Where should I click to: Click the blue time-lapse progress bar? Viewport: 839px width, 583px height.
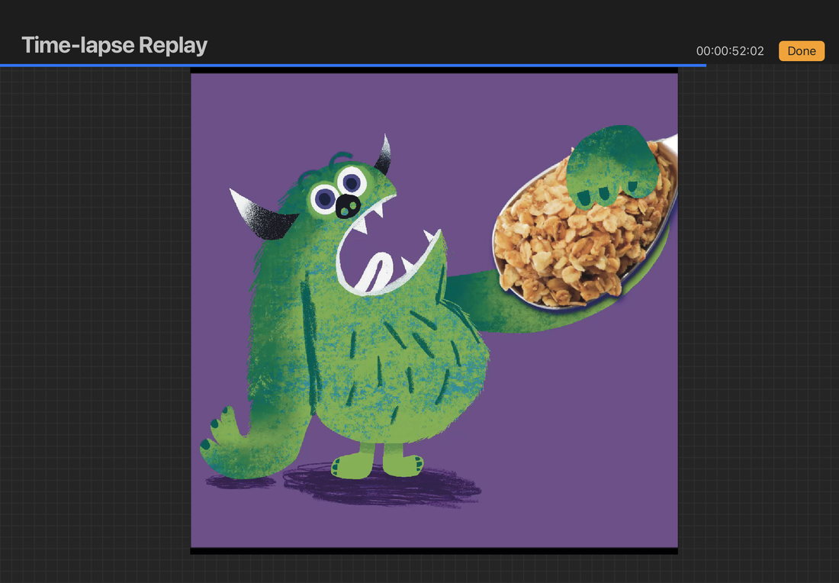(351, 66)
